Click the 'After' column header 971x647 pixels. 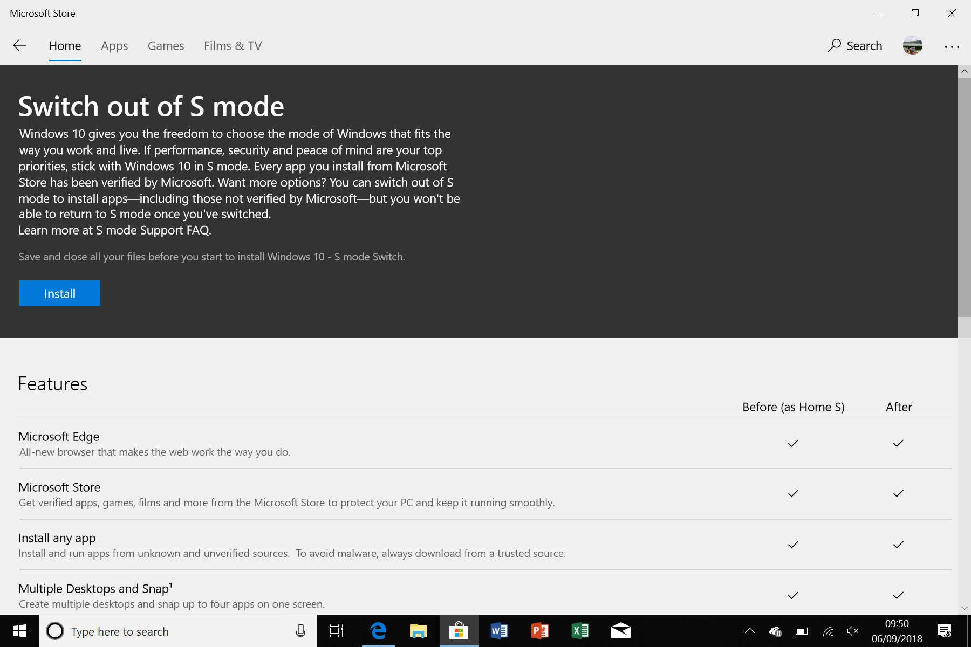pyautogui.click(x=899, y=407)
